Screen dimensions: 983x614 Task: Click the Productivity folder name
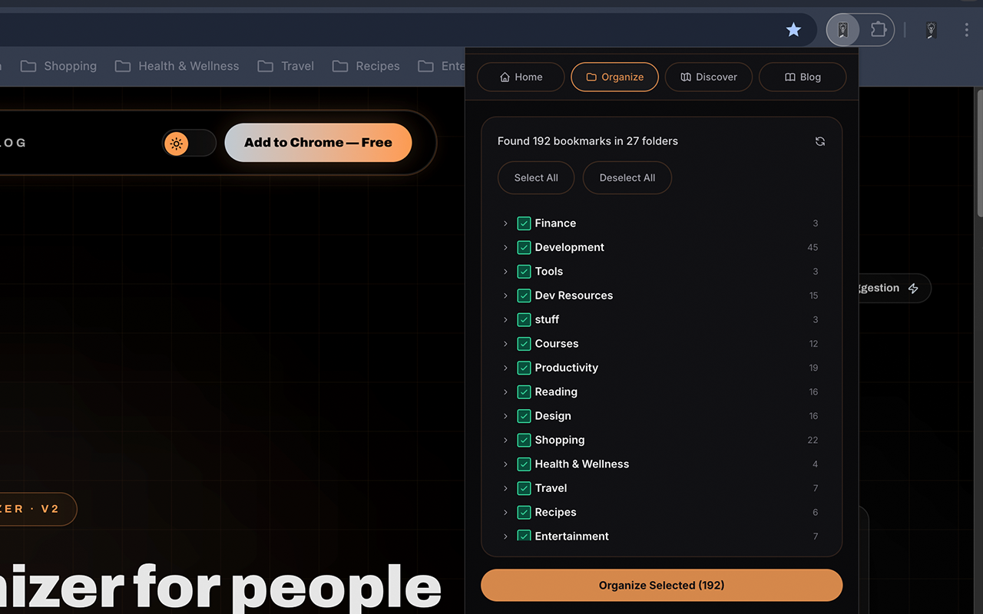(x=566, y=368)
